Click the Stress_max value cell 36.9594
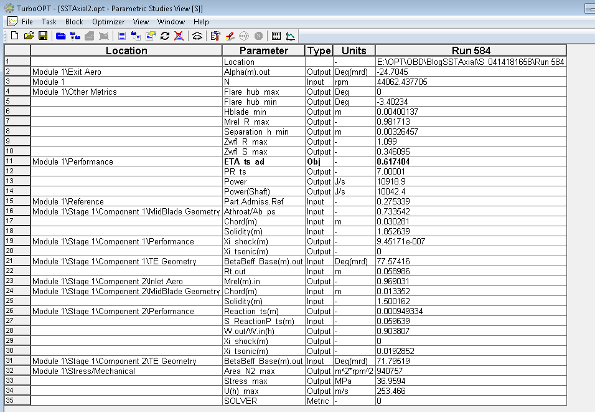Image resolution: width=595 pixels, height=412 pixels. pos(471,381)
